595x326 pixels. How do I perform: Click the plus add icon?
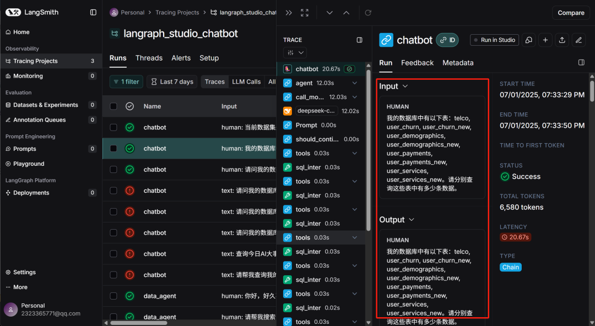coord(545,40)
